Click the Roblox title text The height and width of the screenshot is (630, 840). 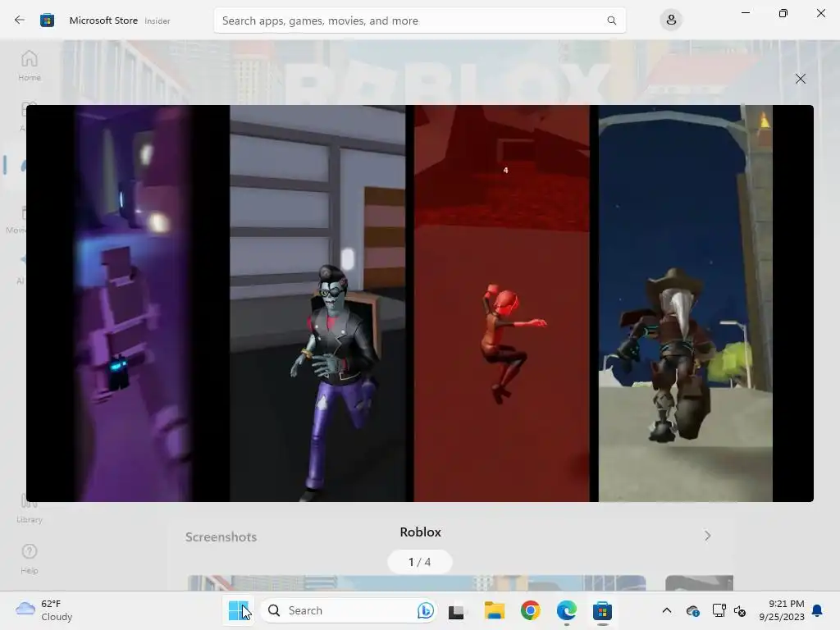point(421,532)
